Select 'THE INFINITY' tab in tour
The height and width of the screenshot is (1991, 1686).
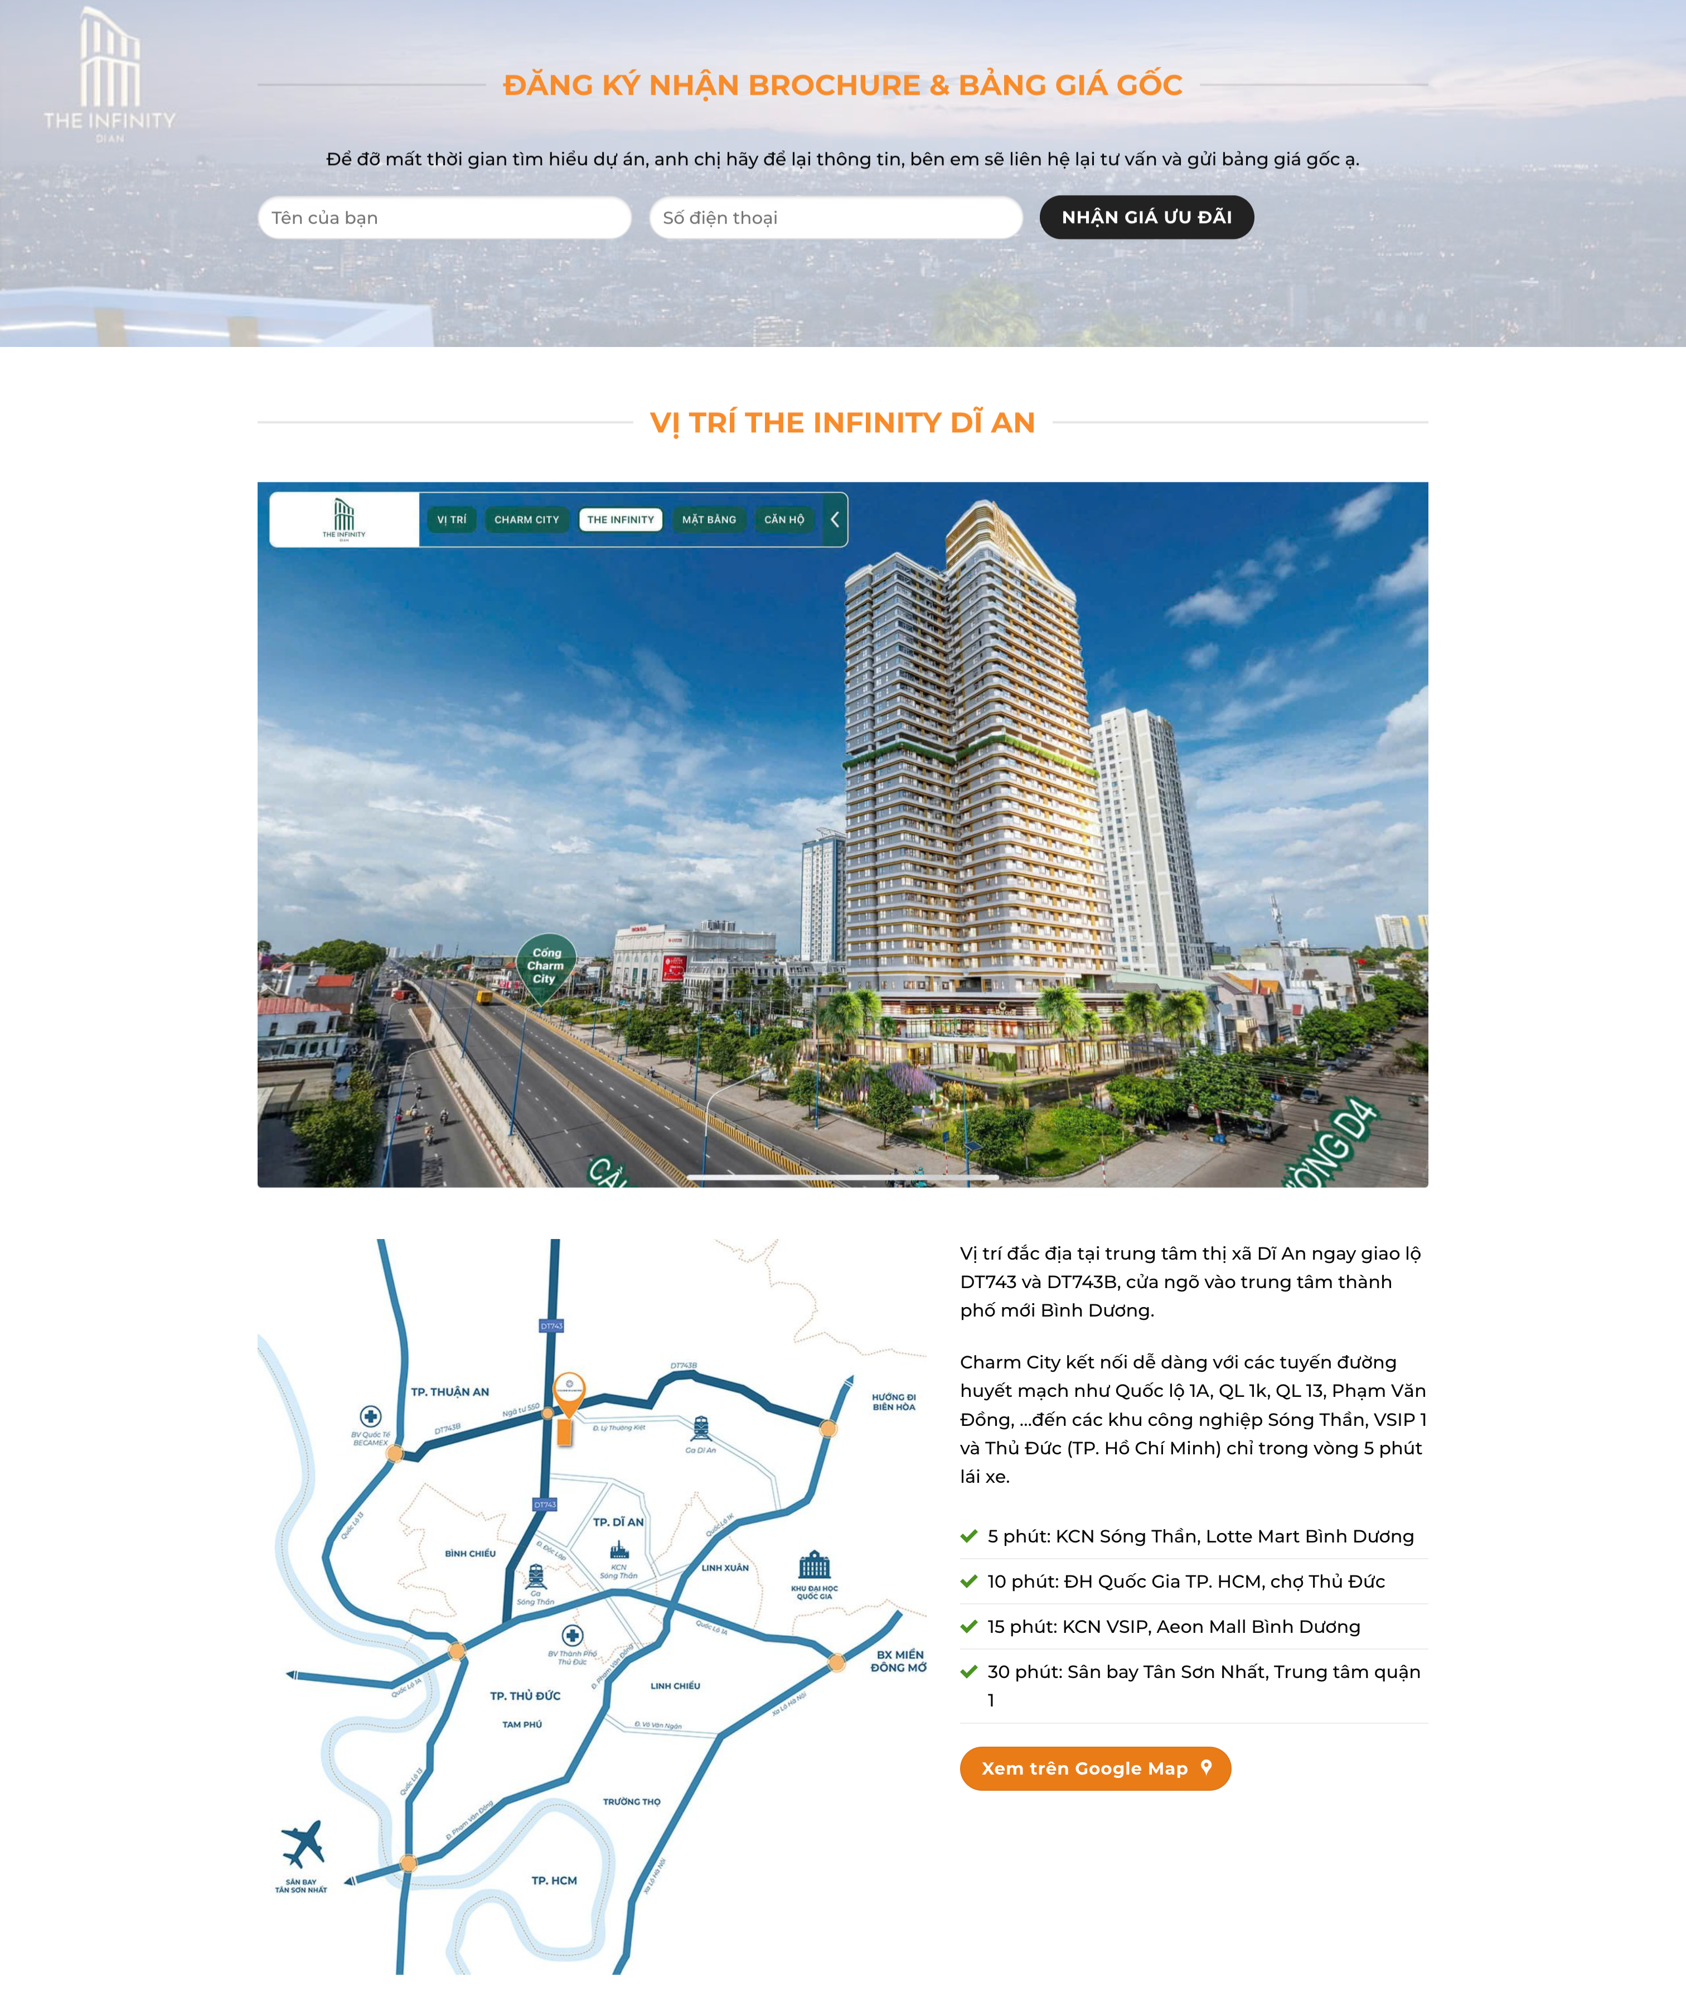(621, 519)
